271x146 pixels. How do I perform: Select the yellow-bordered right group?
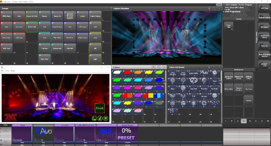[95, 59]
